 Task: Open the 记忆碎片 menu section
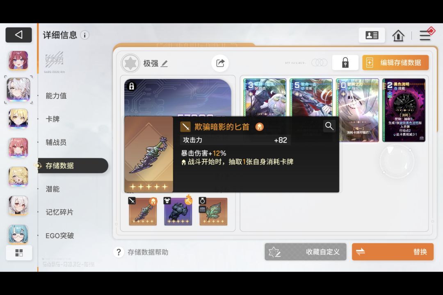click(x=59, y=212)
